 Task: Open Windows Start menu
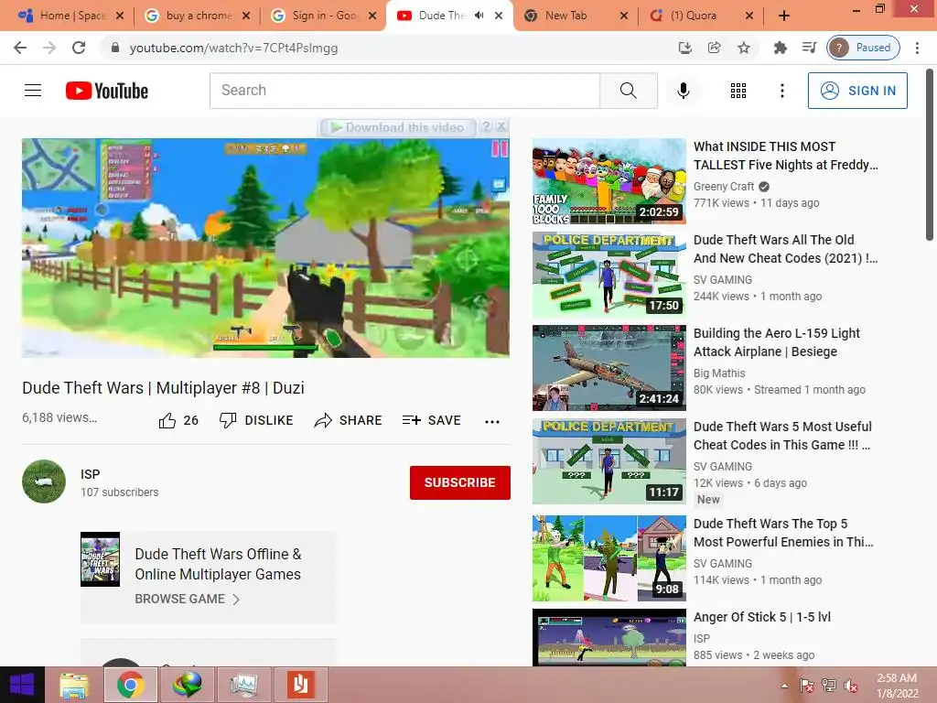(22, 685)
